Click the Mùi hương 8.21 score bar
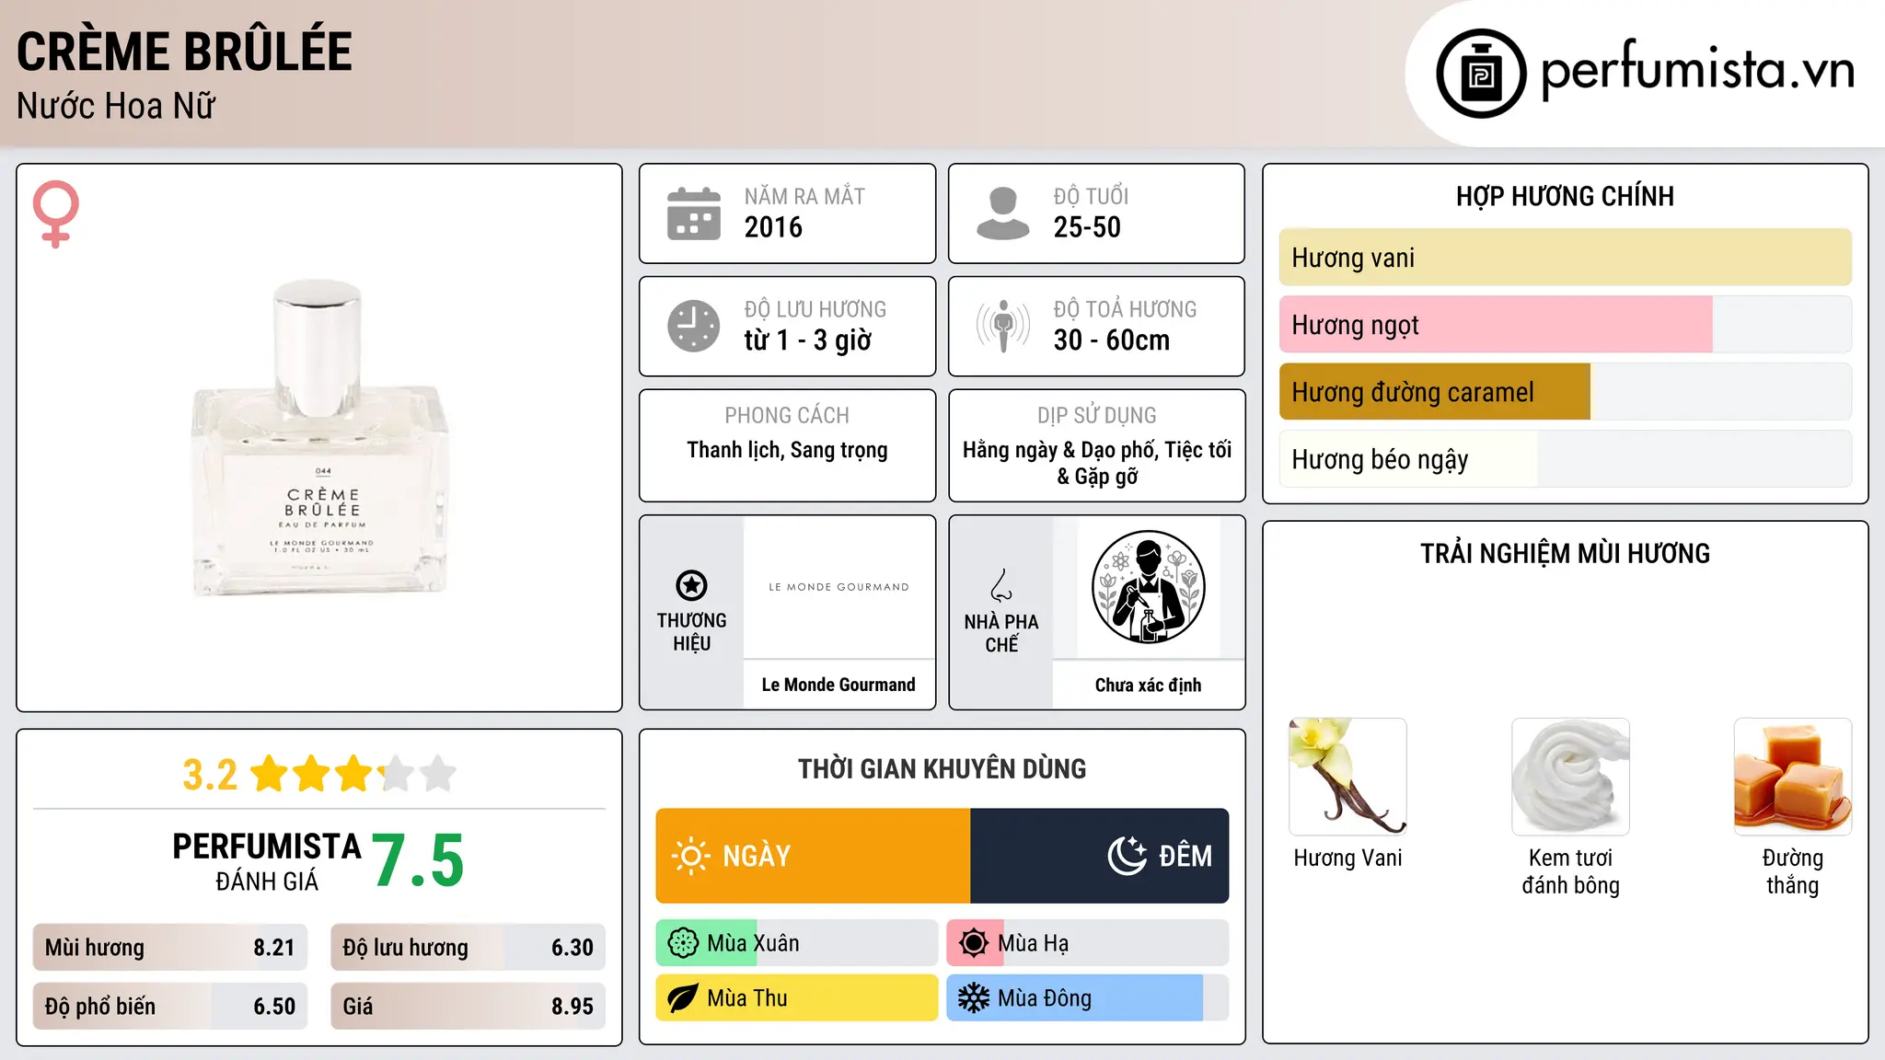The image size is (1885, 1060). coord(170,948)
